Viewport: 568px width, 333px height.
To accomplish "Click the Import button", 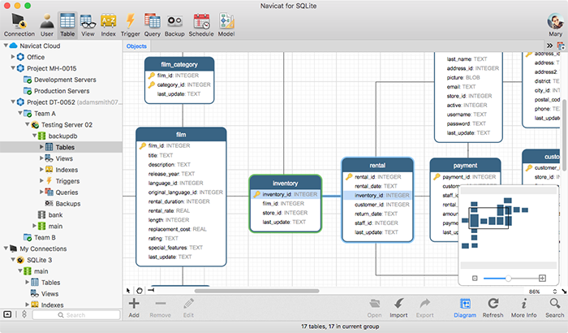I will [x=398, y=308].
